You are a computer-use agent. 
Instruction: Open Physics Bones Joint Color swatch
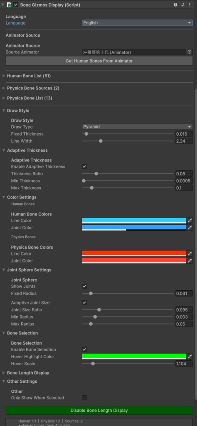tap(134, 260)
